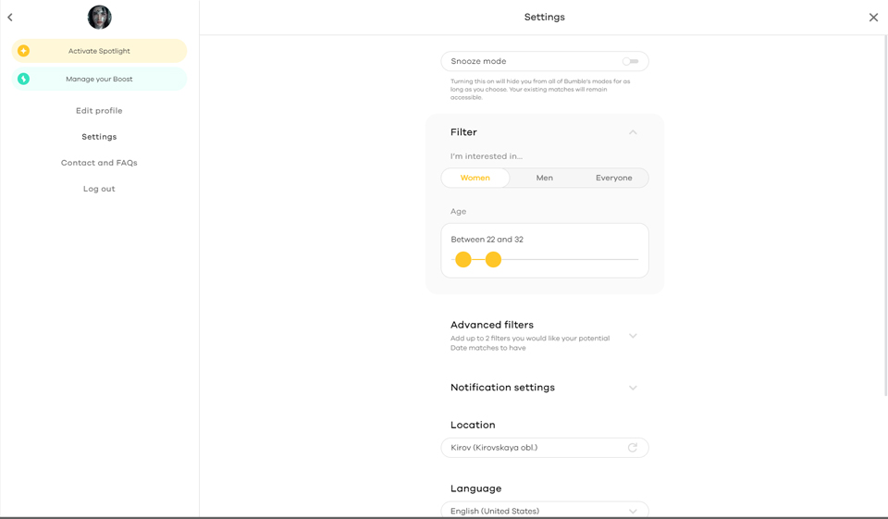Go to Contact and FAQs
Screen dimensions: 888x519
(x=99, y=163)
